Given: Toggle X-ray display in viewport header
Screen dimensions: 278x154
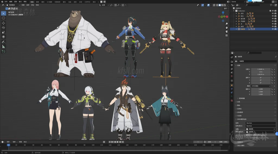Looking at the screenshot, I should pos(214,5).
